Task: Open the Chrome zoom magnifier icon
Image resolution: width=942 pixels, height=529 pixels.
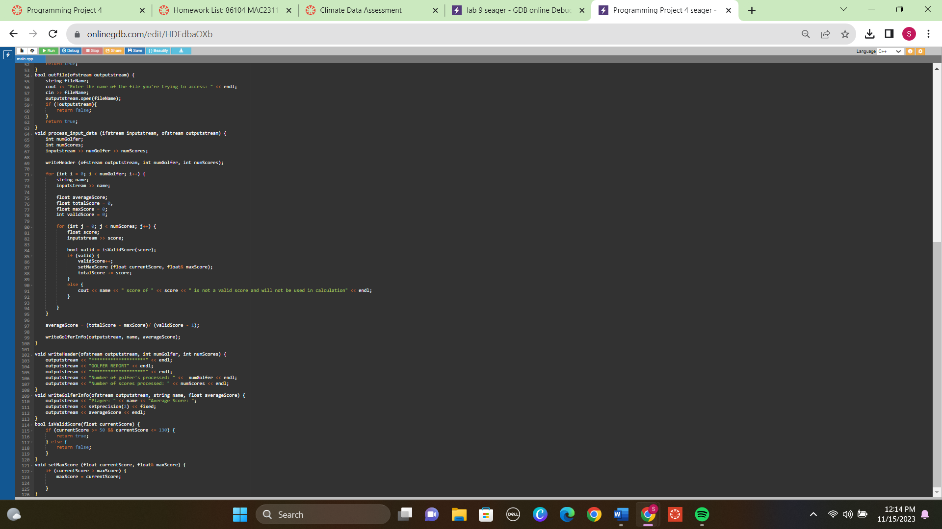Action: coord(806,34)
